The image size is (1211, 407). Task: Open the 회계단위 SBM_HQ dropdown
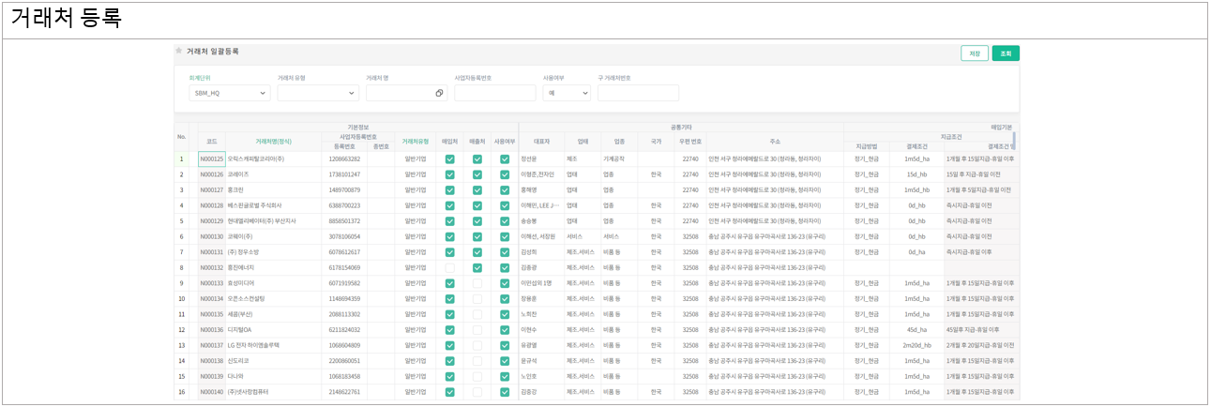[229, 94]
